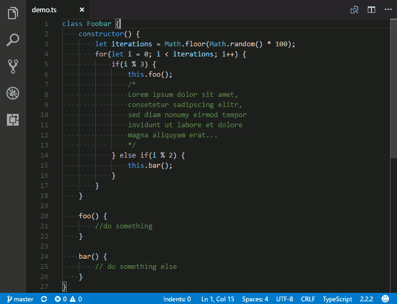Click 'this.foo();' call on line 6
Image resolution: width=397 pixels, height=304 pixels.
[150, 75]
